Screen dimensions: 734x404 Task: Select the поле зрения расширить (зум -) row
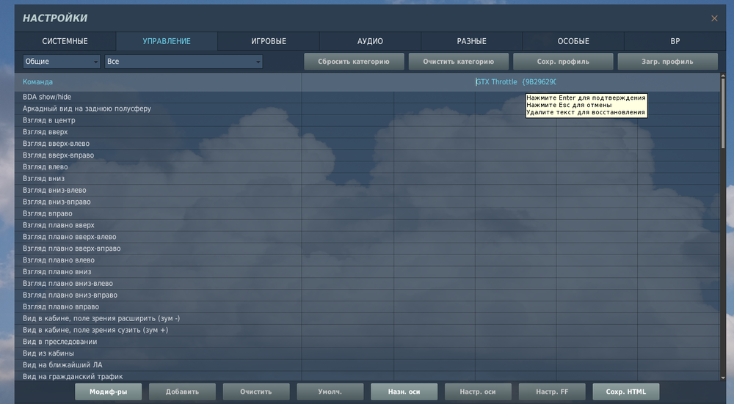point(367,319)
